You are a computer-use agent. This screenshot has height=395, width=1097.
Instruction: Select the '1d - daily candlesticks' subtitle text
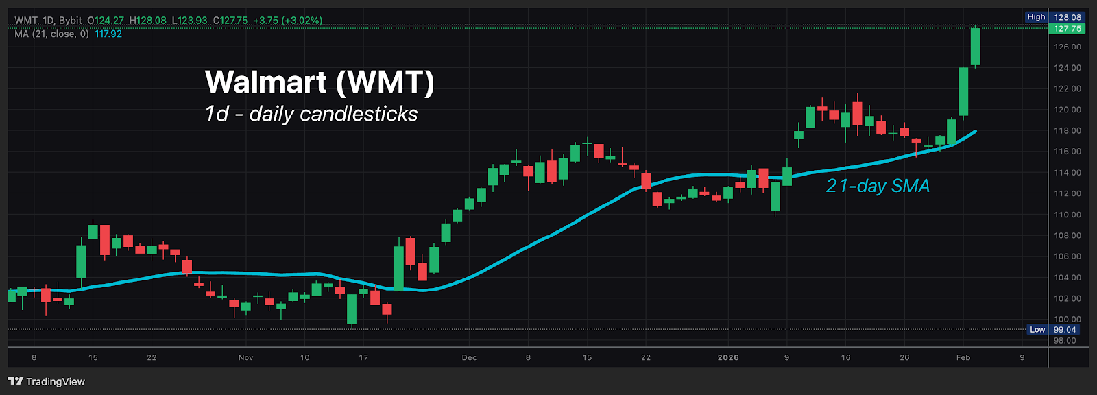(x=311, y=113)
